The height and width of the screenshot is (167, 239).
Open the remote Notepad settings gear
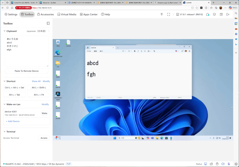189,51
